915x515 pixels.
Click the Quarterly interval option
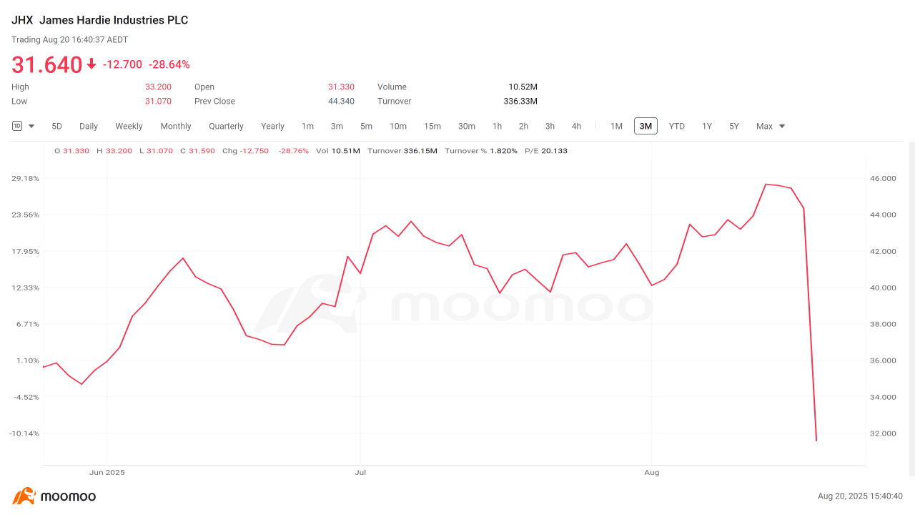226,126
